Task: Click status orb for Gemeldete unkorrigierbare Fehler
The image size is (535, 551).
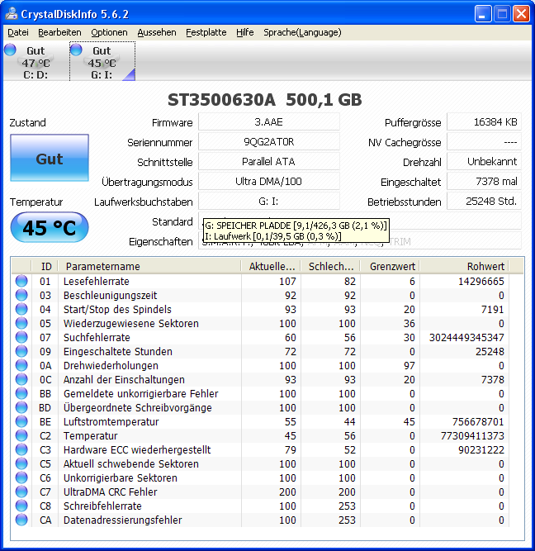Action: click(x=21, y=393)
